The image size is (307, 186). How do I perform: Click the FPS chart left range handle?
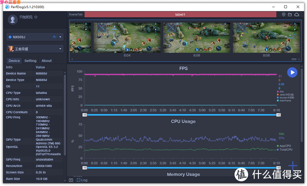pos(84,115)
